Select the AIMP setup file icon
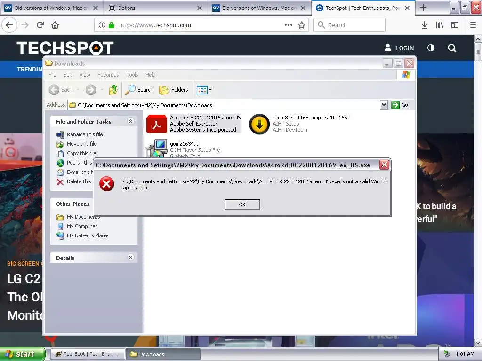The width and height of the screenshot is (482, 361). point(259,124)
